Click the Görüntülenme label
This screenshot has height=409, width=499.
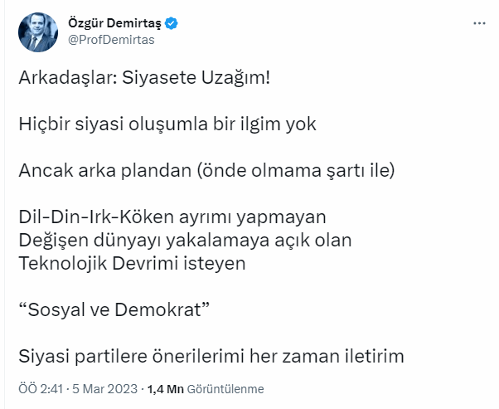click(225, 388)
